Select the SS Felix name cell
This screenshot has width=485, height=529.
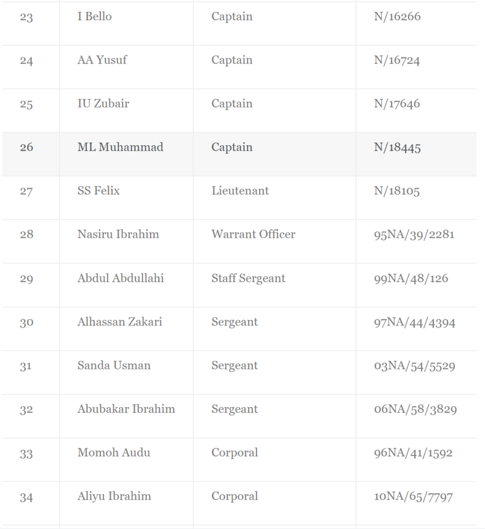pyautogui.click(x=126, y=198)
